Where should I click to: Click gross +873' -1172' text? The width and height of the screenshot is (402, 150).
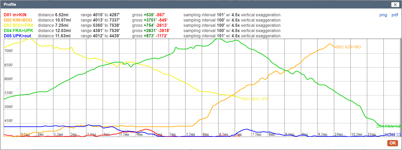[x=150, y=36]
